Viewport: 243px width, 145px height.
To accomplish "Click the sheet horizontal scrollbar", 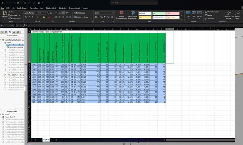I will coord(200,140).
